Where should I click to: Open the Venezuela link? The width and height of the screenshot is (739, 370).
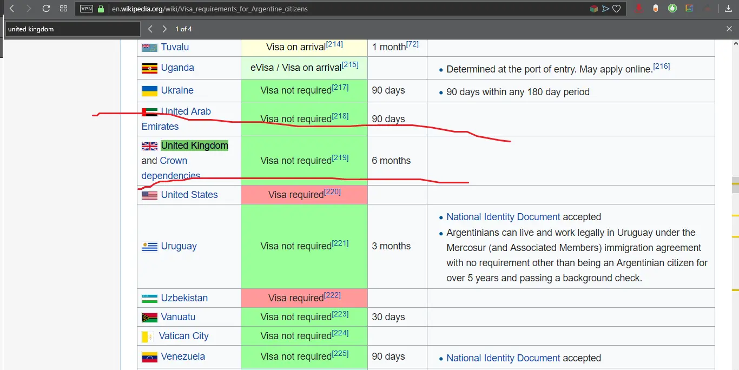click(x=183, y=356)
